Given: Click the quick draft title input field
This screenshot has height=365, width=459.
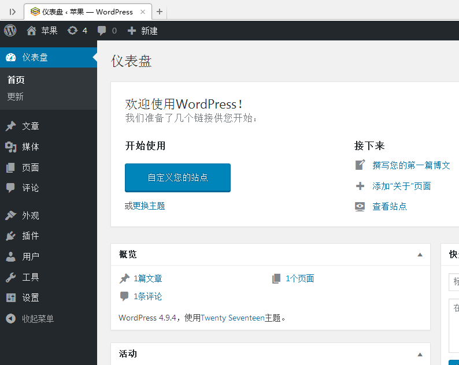Looking at the screenshot, I should (454, 282).
